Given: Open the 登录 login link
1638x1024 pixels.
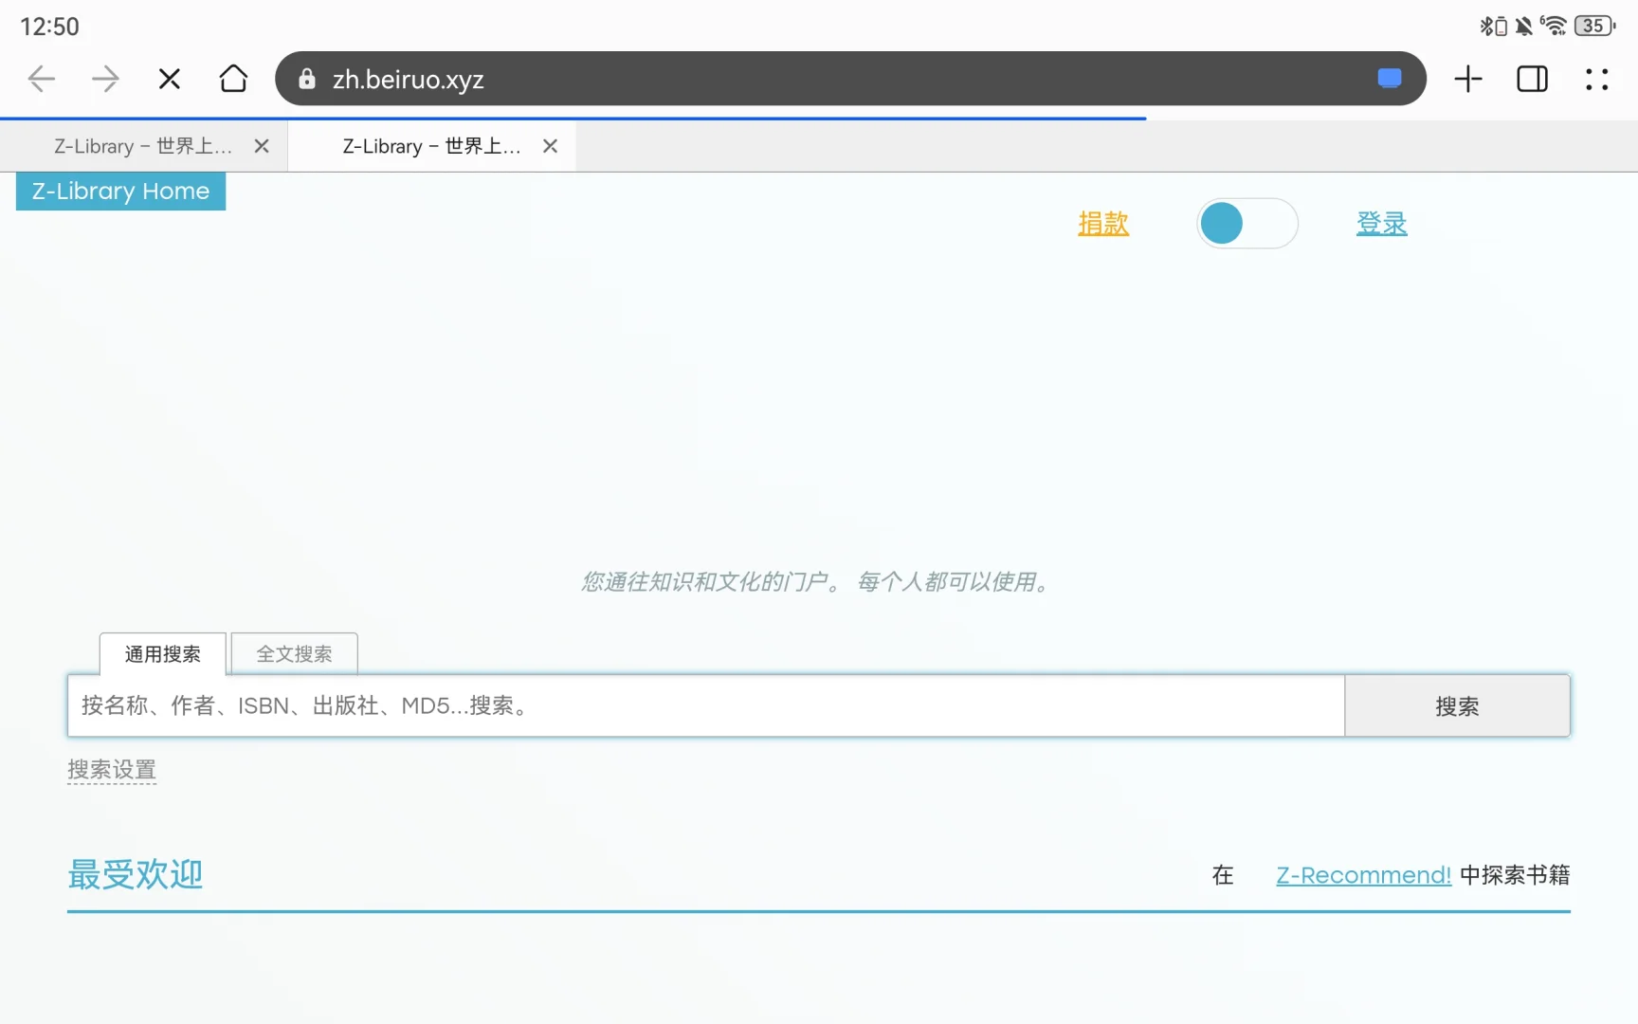Looking at the screenshot, I should (x=1381, y=224).
